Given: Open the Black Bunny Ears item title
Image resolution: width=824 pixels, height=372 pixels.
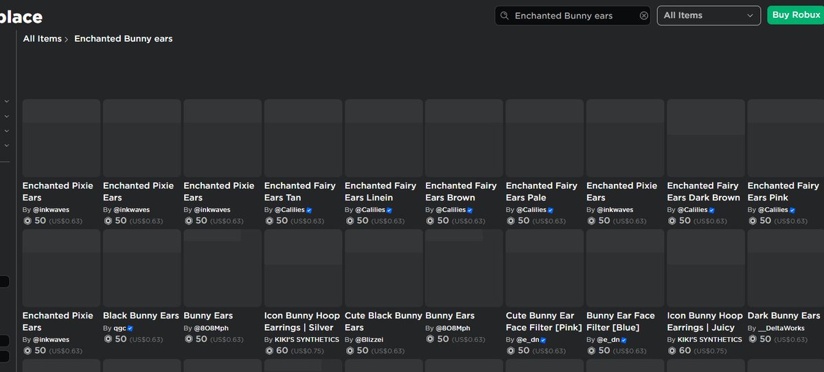Looking at the screenshot, I should coord(141,316).
